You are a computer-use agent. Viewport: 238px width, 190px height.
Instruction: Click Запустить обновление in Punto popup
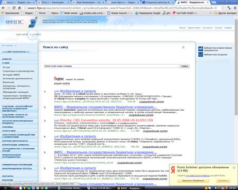(193, 181)
